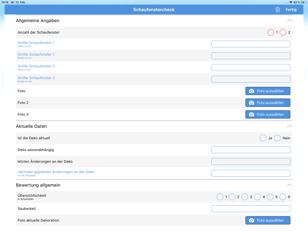
Task: Select 1 for Anzahl der Schaufenster
Action: 271,32
